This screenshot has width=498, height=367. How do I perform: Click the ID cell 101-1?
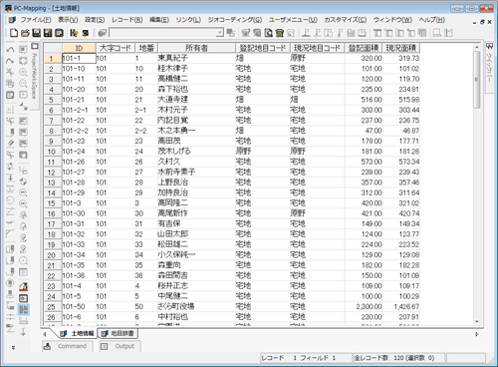(79, 58)
